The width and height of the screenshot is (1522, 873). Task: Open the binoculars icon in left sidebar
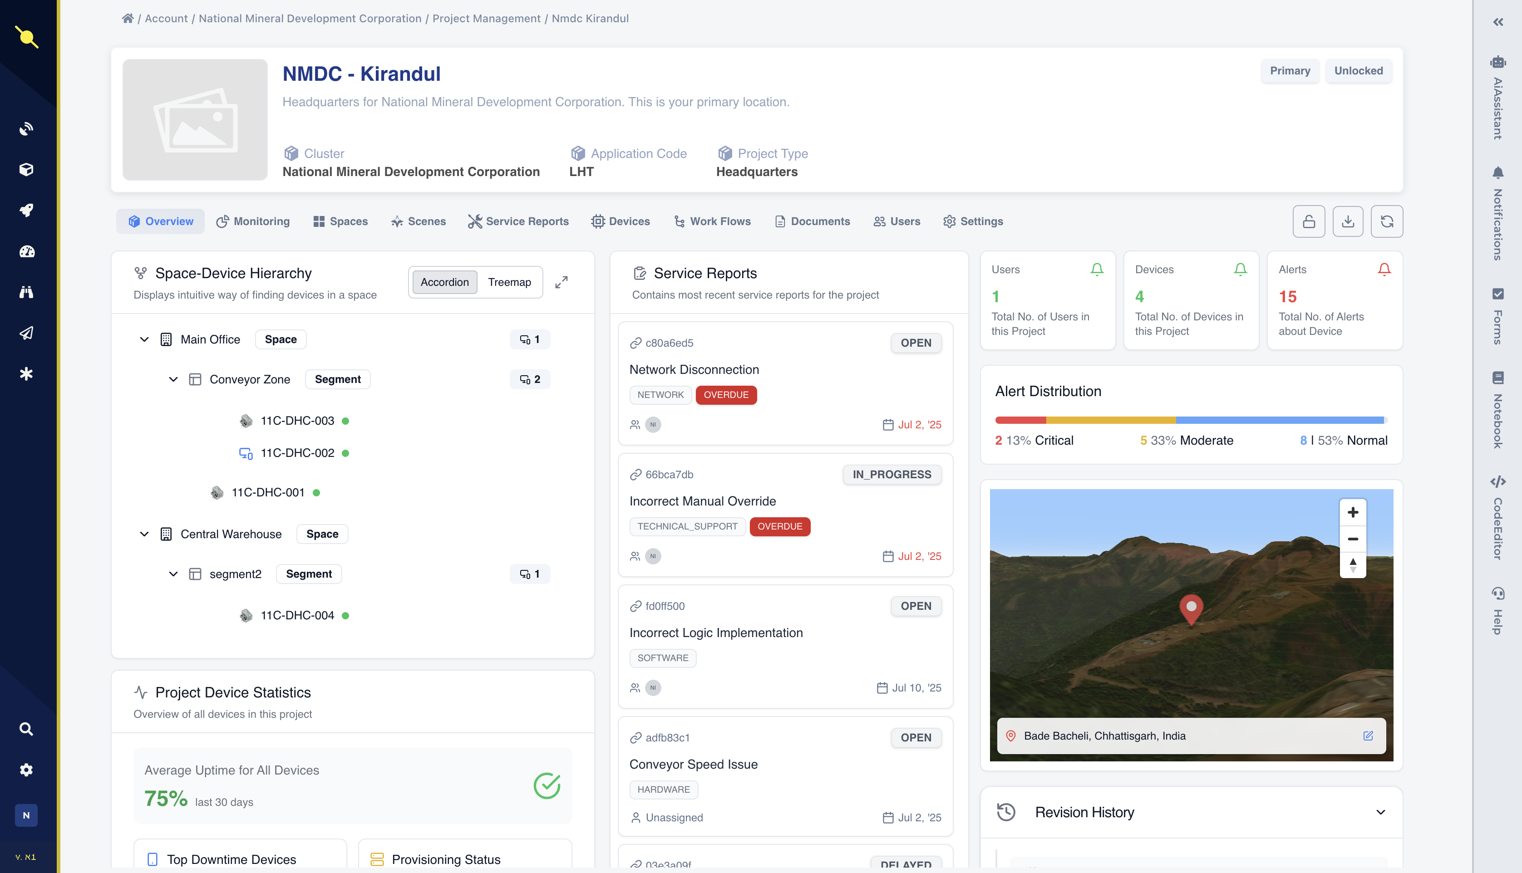point(26,292)
